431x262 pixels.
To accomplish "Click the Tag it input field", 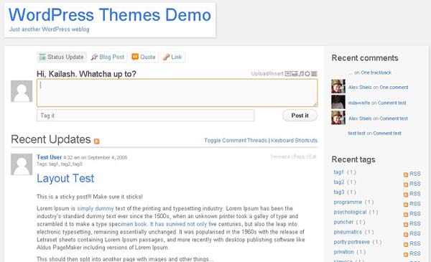I will [x=145, y=116].
